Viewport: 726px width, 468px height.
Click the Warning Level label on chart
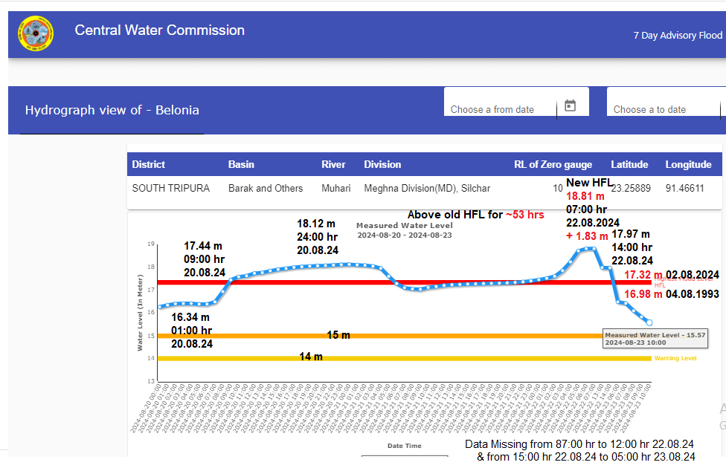[x=675, y=358]
